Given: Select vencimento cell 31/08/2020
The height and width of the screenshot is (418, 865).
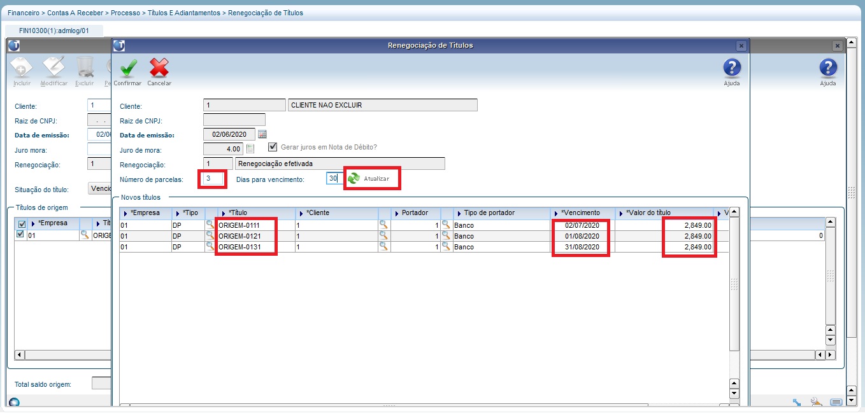Looking at the screenshot, I should tap(582, 246).
